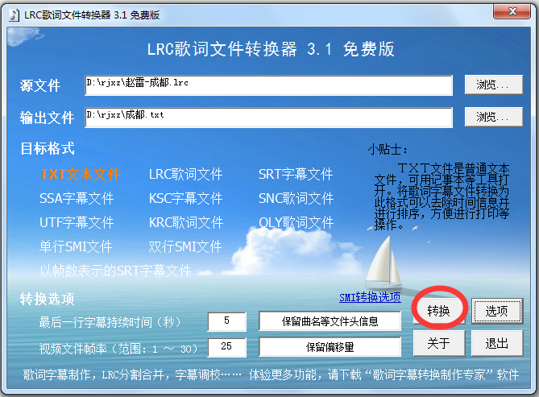This screenshot has width=539, height=397.
Task: Click the 视频文件帧率 label
Action: (x=118, y=349)
